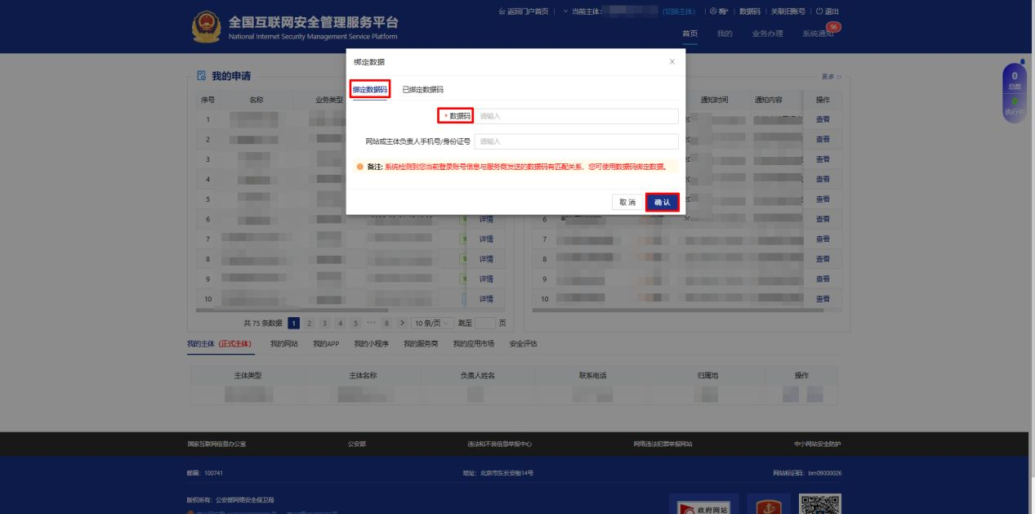Open the user account 梅*

(719, 11)
